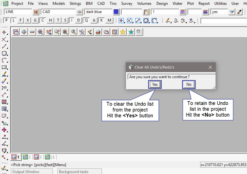
Task: Click the printer plot icon
Action: click(98, 32)
